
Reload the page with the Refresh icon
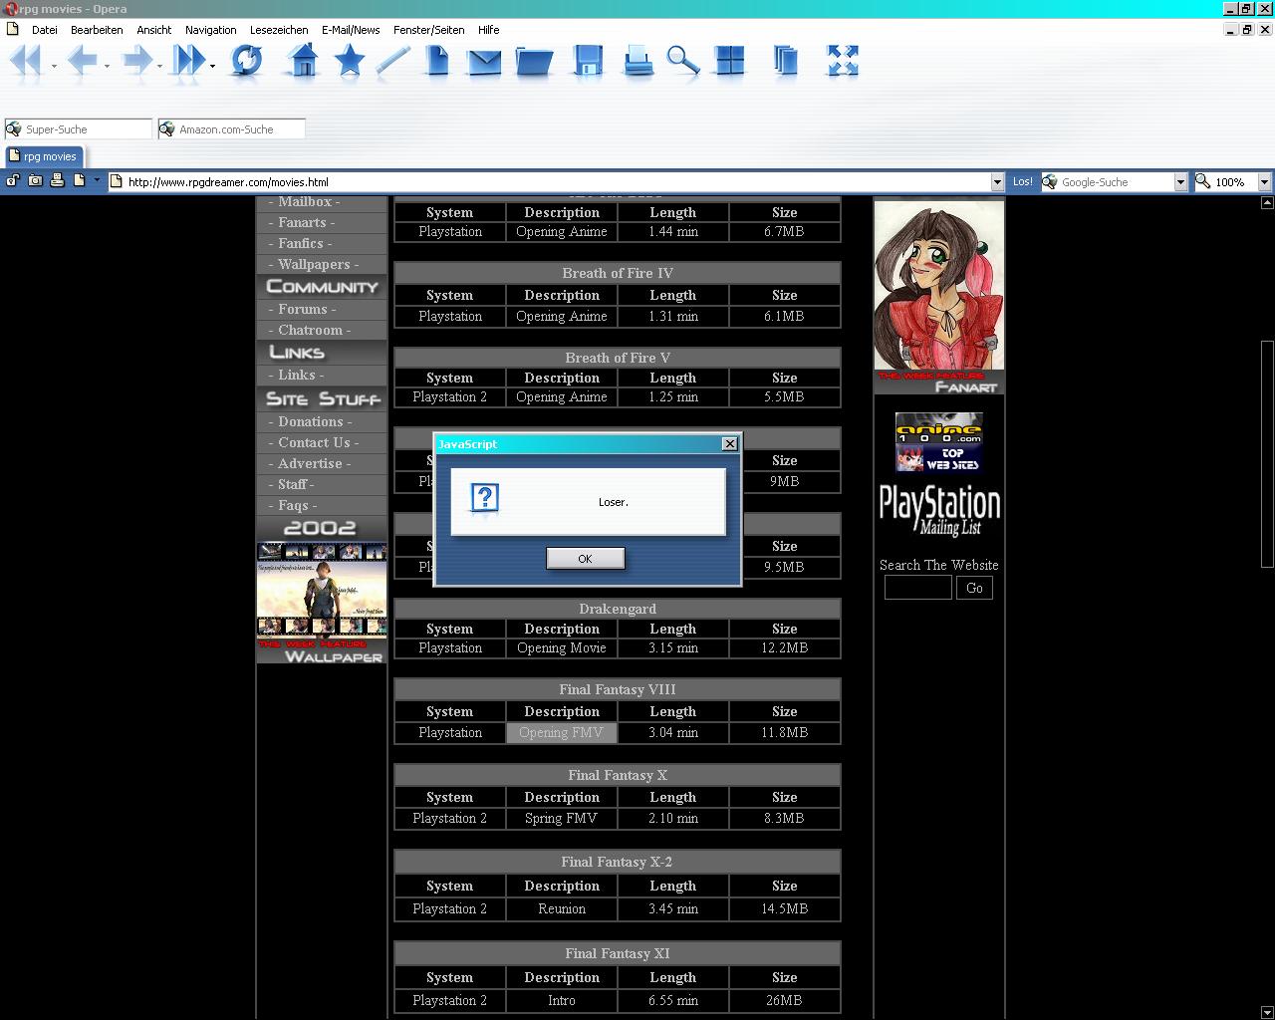click(x=246, y=61)
